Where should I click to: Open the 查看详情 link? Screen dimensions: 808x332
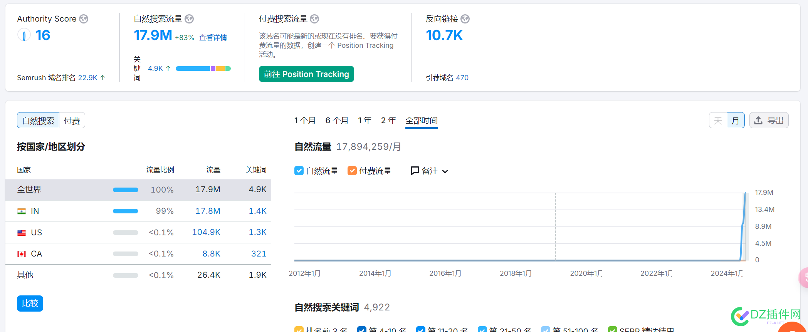click(213, 37)
